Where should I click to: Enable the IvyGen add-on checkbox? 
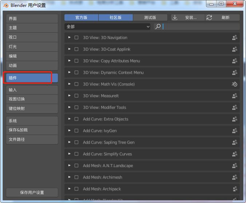click(x=76, y=131)
